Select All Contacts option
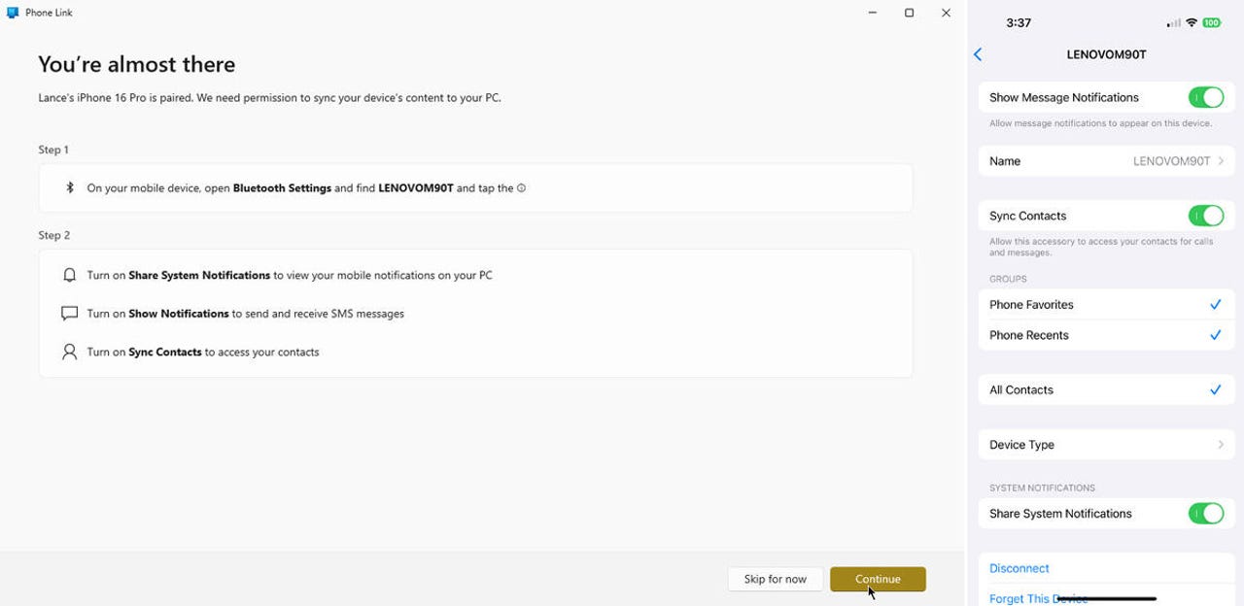This screenshot has height=606, width=1244. pos(1106,389)
